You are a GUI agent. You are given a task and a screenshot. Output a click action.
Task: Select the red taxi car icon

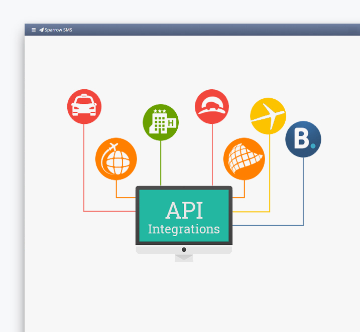click(x=84, y=106)
